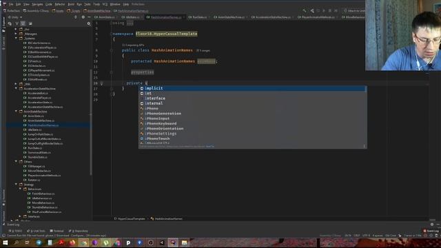Collapse the AnimStateMachine folder
The width and height of the screenshot is (441, 248).
(16, 112)
